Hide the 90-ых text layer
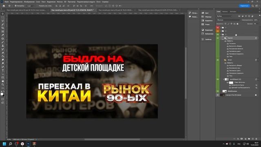This screenshot has height=147, width=261. (217, 60)
